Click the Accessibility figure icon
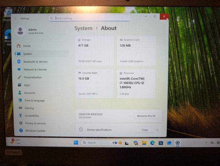This screenshot has width=220, height=166. (21, 115)
